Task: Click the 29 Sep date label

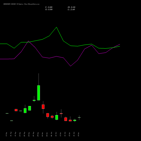Action: tap(38, 134)
